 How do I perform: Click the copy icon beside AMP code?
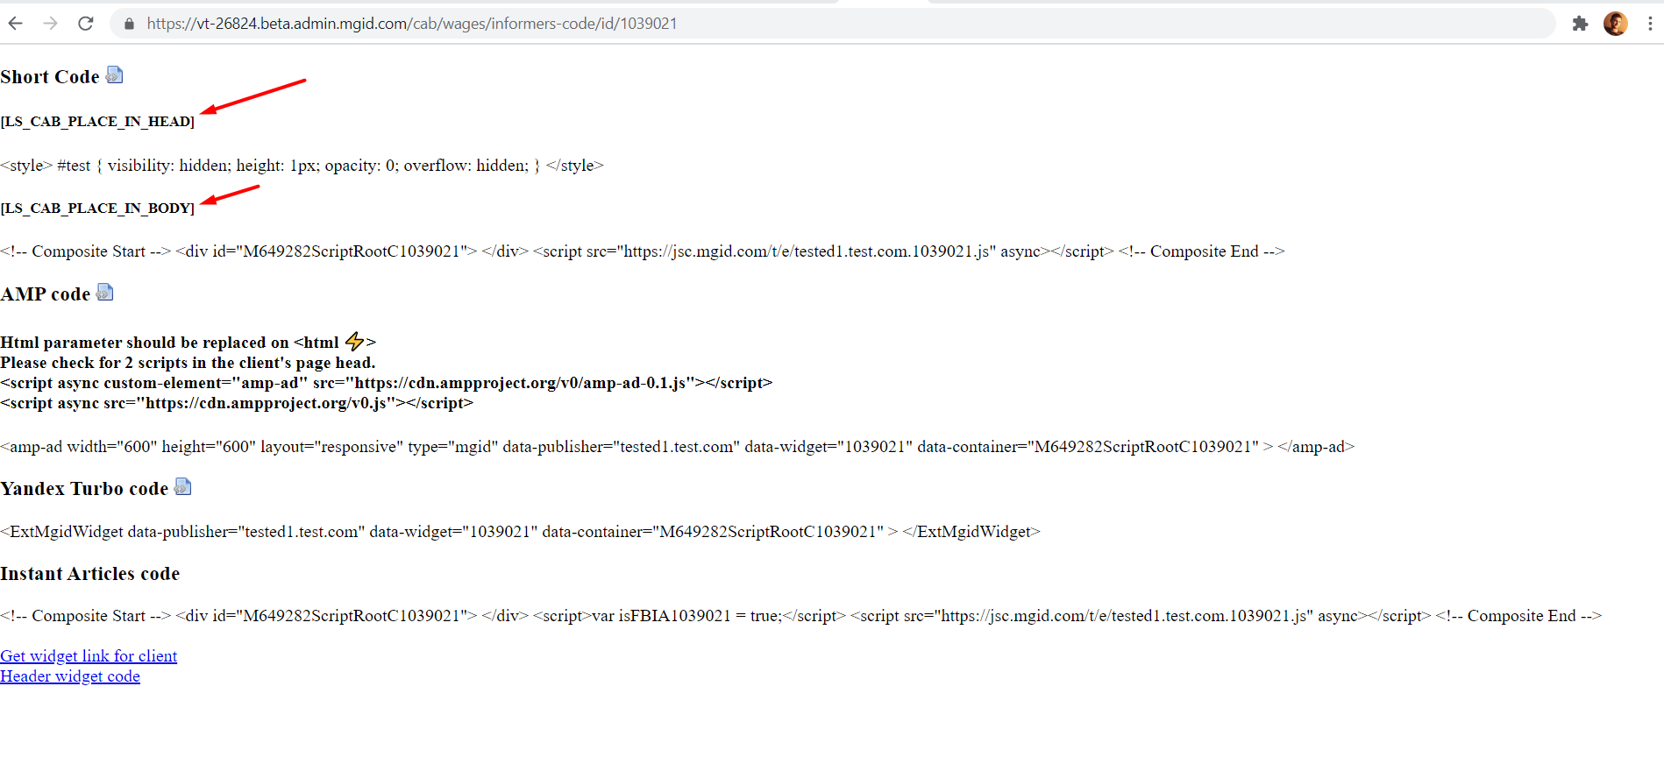click(105, 293)
